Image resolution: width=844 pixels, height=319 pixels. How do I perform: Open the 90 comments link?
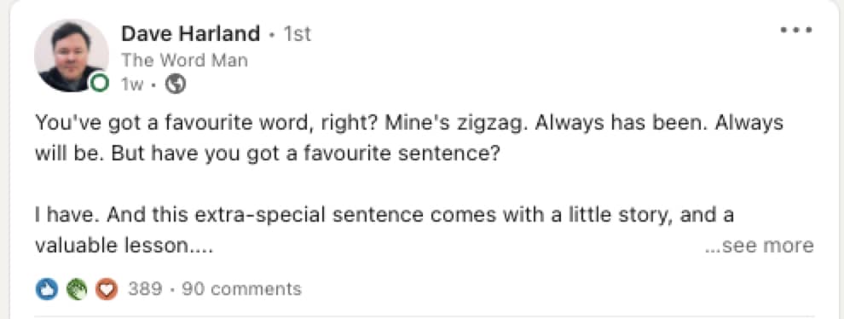pyautogui.click(x=241, y=289)
